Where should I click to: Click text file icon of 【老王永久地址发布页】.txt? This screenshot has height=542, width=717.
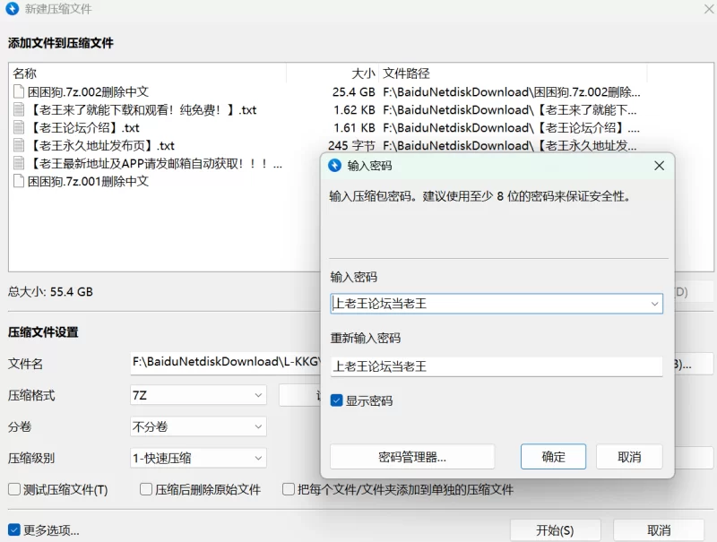pos(19,145)
